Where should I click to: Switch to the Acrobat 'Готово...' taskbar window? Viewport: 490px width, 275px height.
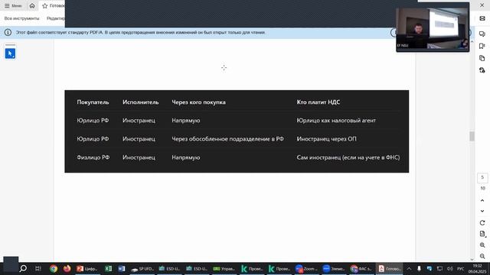(390, 268)
